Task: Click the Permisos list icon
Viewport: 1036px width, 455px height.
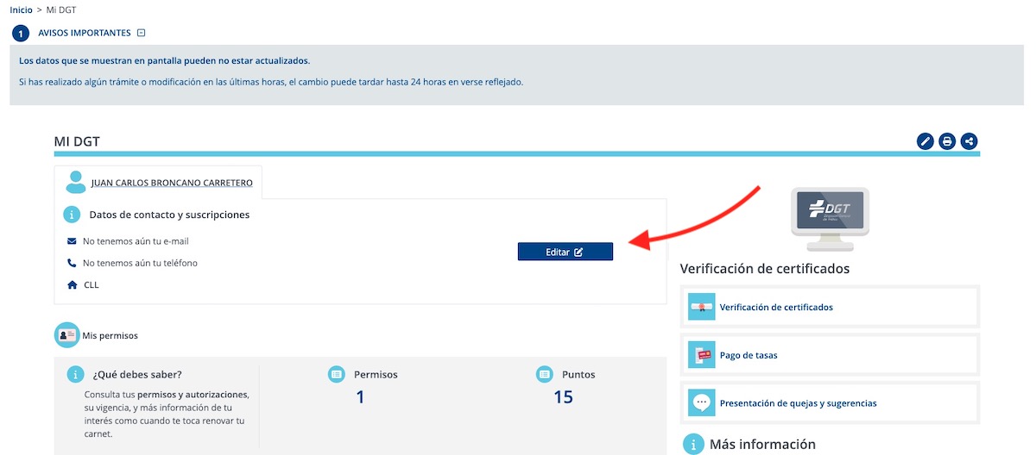Action: point(337,375)
